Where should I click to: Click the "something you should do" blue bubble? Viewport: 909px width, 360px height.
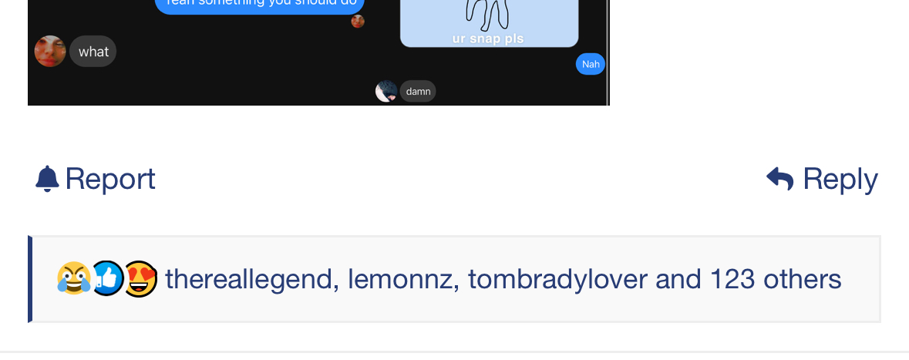[260, 6]
